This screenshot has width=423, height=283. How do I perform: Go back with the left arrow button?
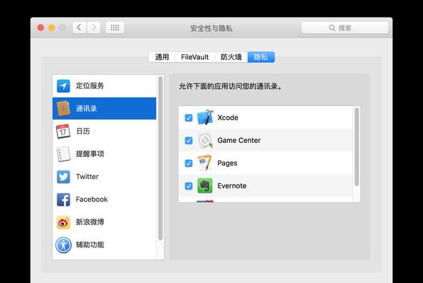(x=79, y=28)
